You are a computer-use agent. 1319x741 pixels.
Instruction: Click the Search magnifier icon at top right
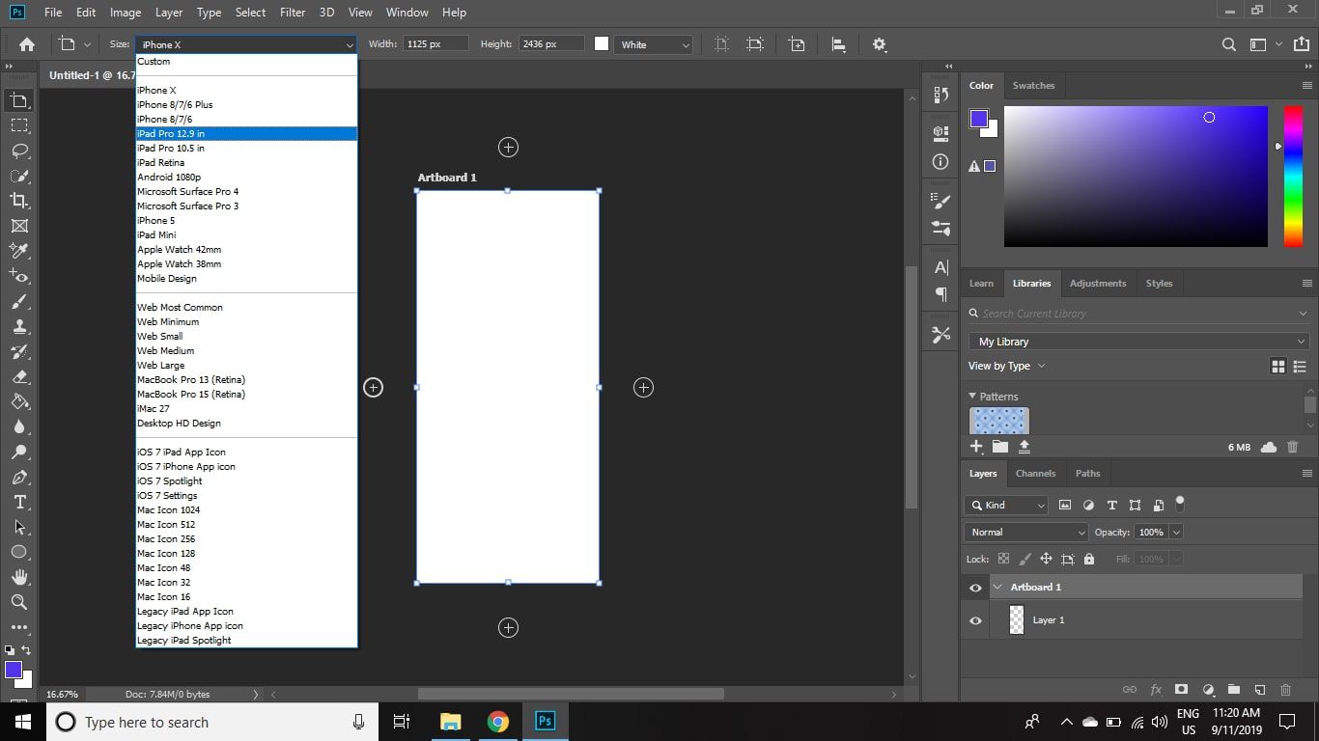1228,44
